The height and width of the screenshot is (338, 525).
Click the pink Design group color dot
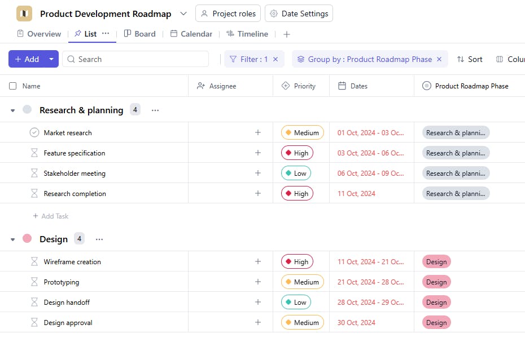click(x=27, y=239)
